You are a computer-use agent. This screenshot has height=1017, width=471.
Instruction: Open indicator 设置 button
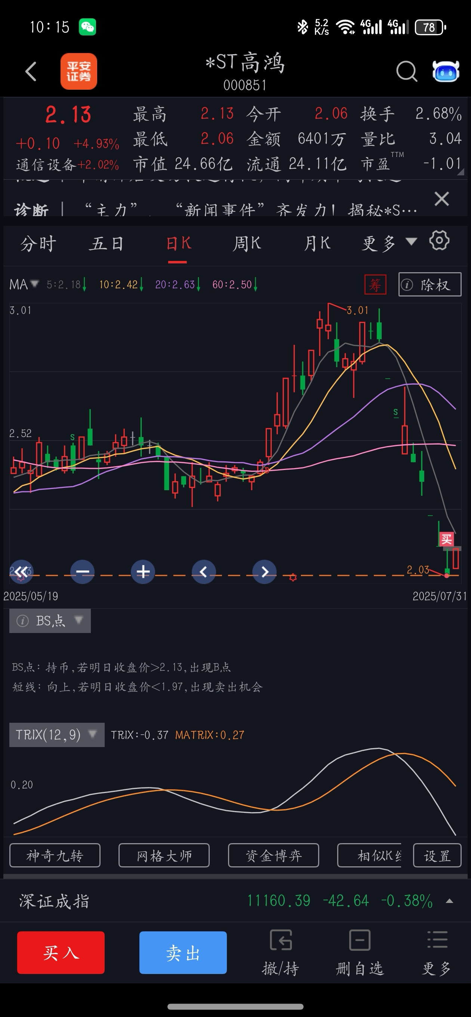tap(437, 855)
